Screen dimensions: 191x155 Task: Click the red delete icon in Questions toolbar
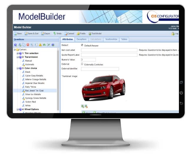(x=28, y=45)
